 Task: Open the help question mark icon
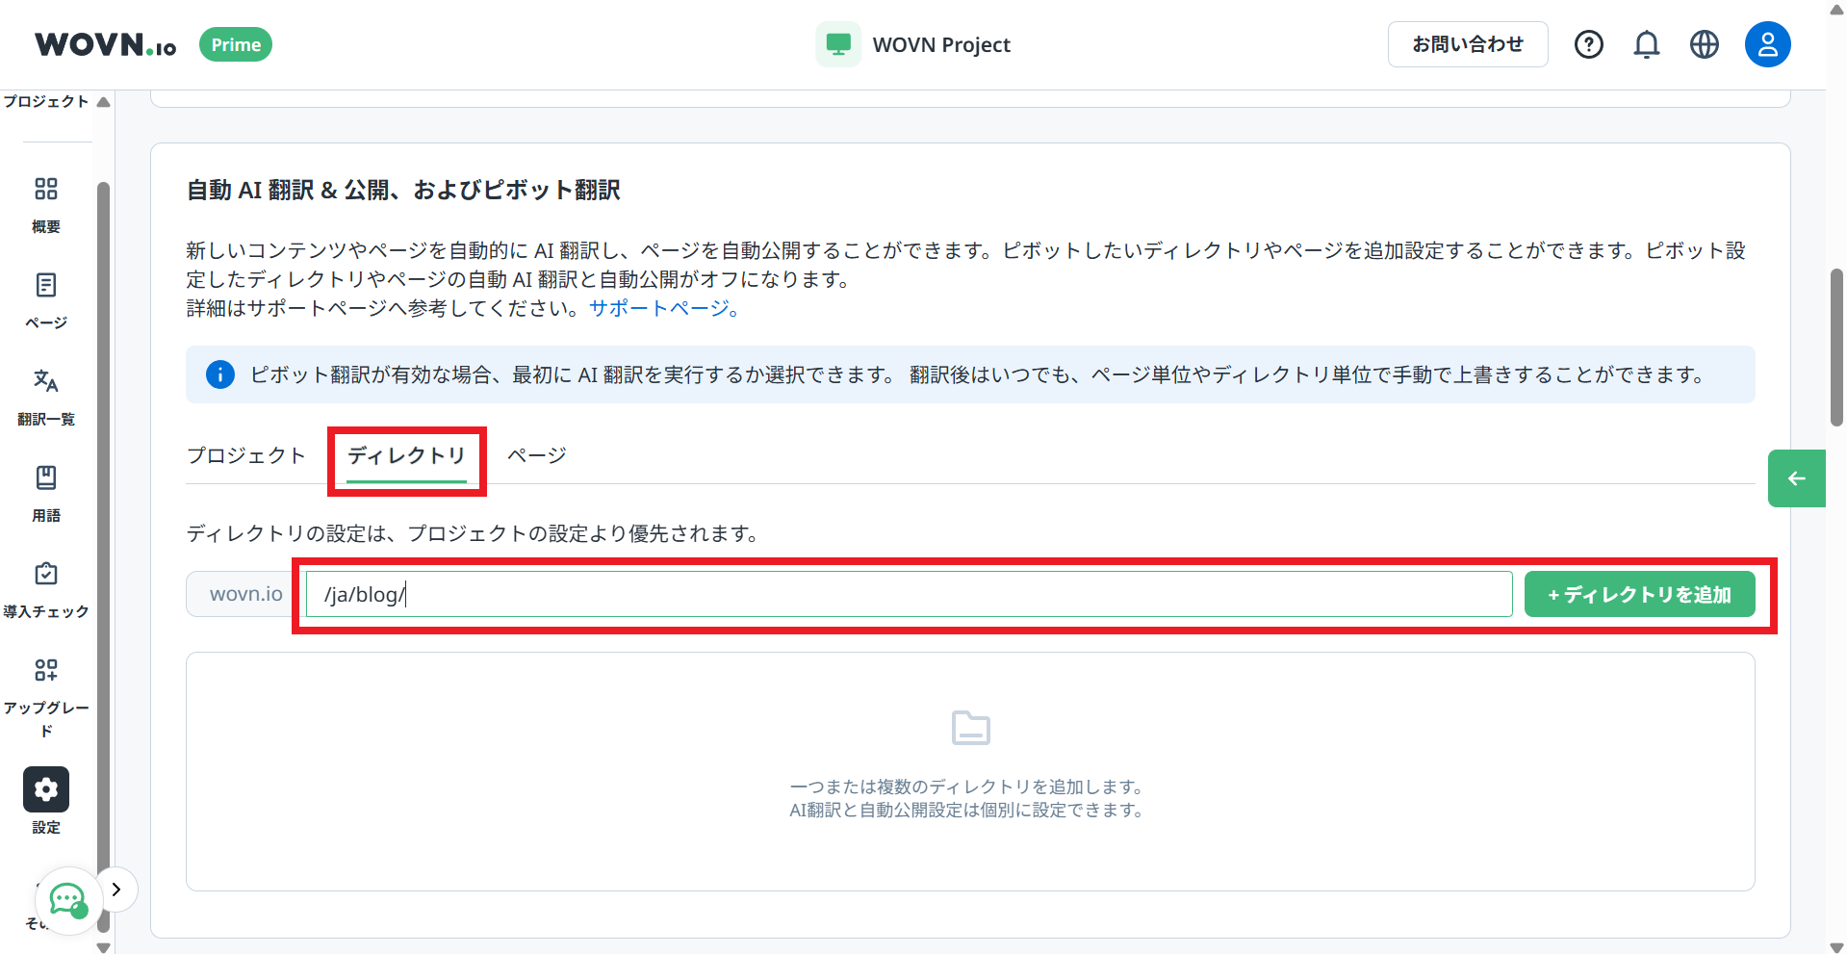[1588, 44]
